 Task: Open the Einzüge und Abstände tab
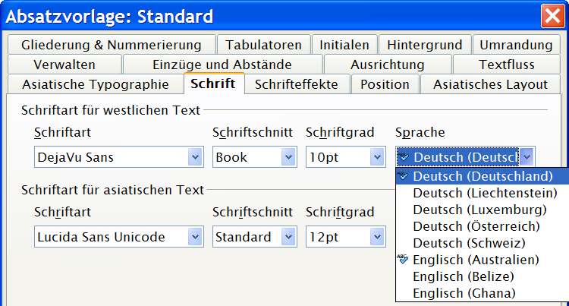click(222, 65)
